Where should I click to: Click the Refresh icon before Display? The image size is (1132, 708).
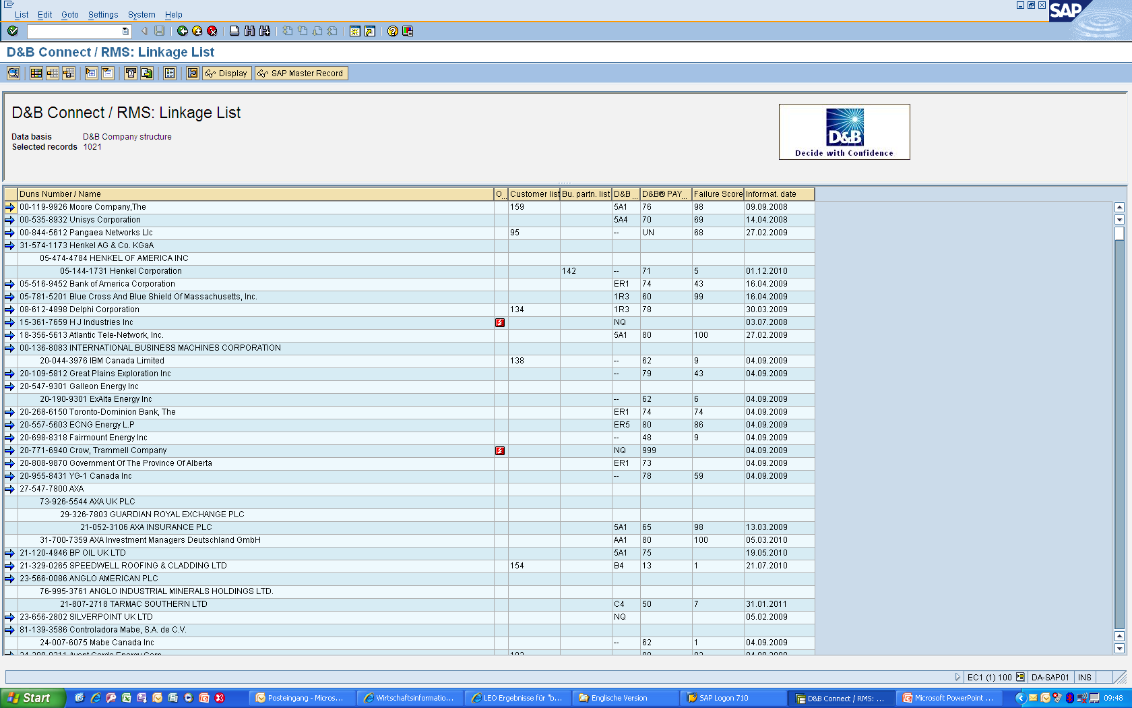[193, 73]
